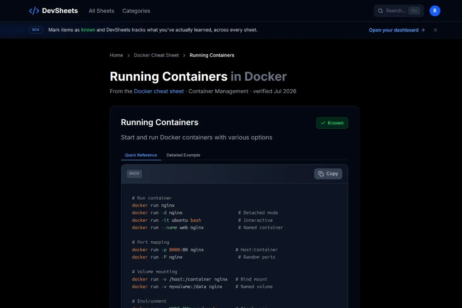462x308 pixels.
Task: Click 'docker run -P nginx' line
Action: pyautogui.click(x=157, y=257)
